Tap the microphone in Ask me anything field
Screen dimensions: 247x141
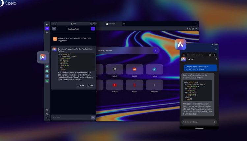pyautogui.click(x=214, y=122)
